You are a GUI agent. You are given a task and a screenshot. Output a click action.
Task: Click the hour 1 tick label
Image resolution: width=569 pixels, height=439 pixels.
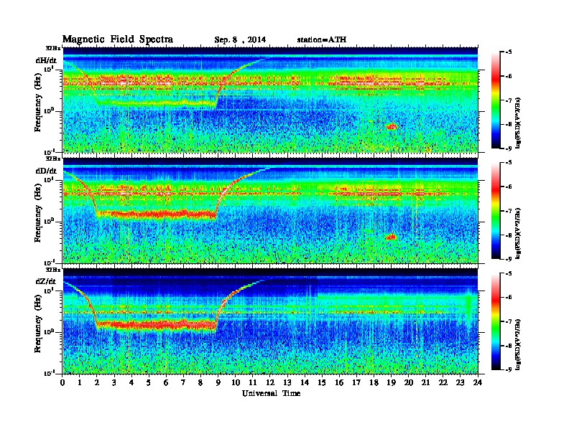80,382
